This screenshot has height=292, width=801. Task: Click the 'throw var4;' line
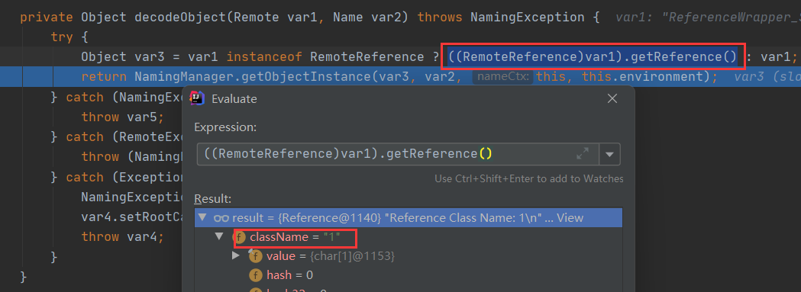[123, 237]
